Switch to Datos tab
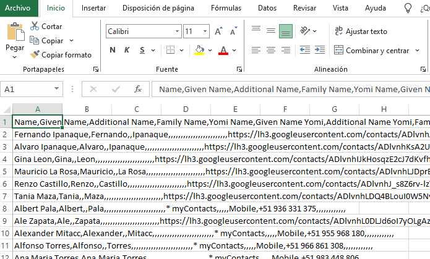Image resolution: width=430 pixels, height=259 pixels. coord(267,8)
